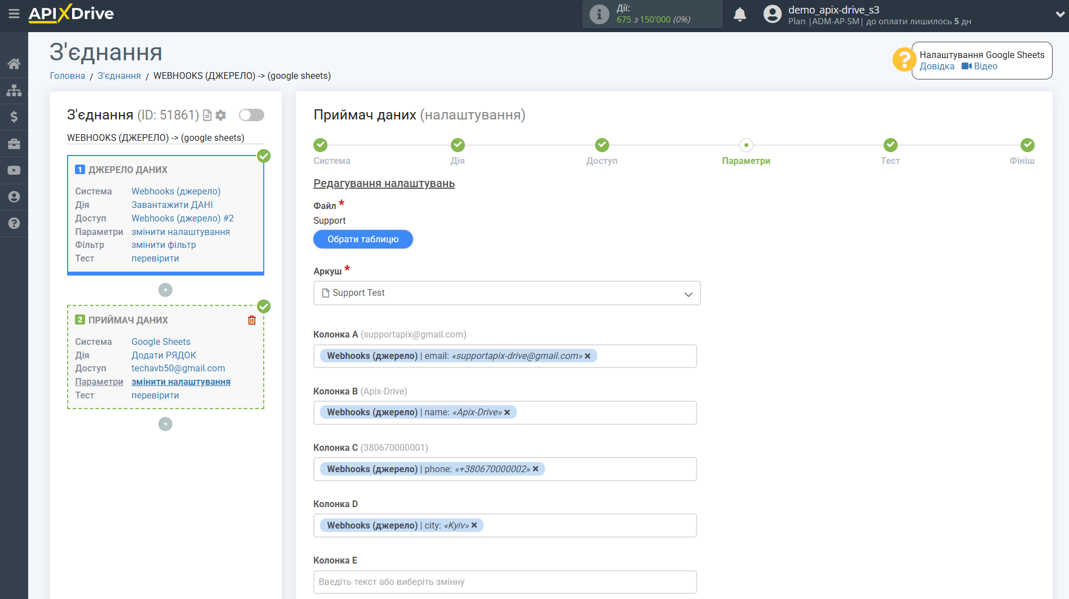
Task: Open source system Webhooks (джерело) link
Action: click(176, 191)
